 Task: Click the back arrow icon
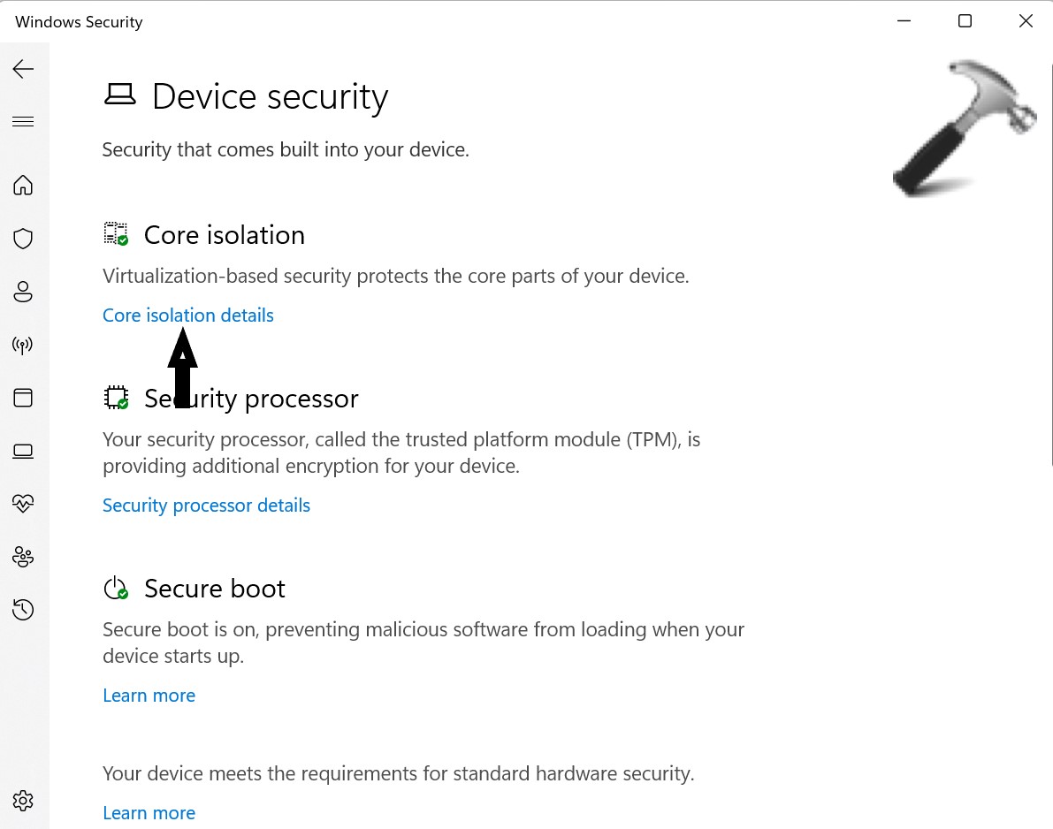pyautogui.click(x=23, y=69)
